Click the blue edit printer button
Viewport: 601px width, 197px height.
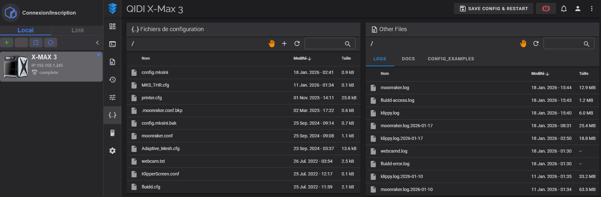[36, 43]
